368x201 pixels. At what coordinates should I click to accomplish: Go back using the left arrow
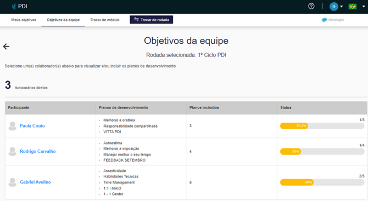[x=7, y=47]
